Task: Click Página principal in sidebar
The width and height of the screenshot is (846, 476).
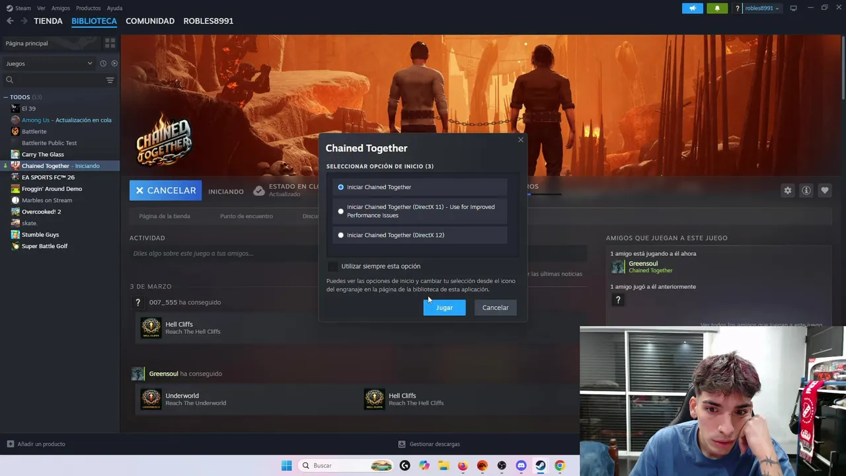Action: click(26, 43)
